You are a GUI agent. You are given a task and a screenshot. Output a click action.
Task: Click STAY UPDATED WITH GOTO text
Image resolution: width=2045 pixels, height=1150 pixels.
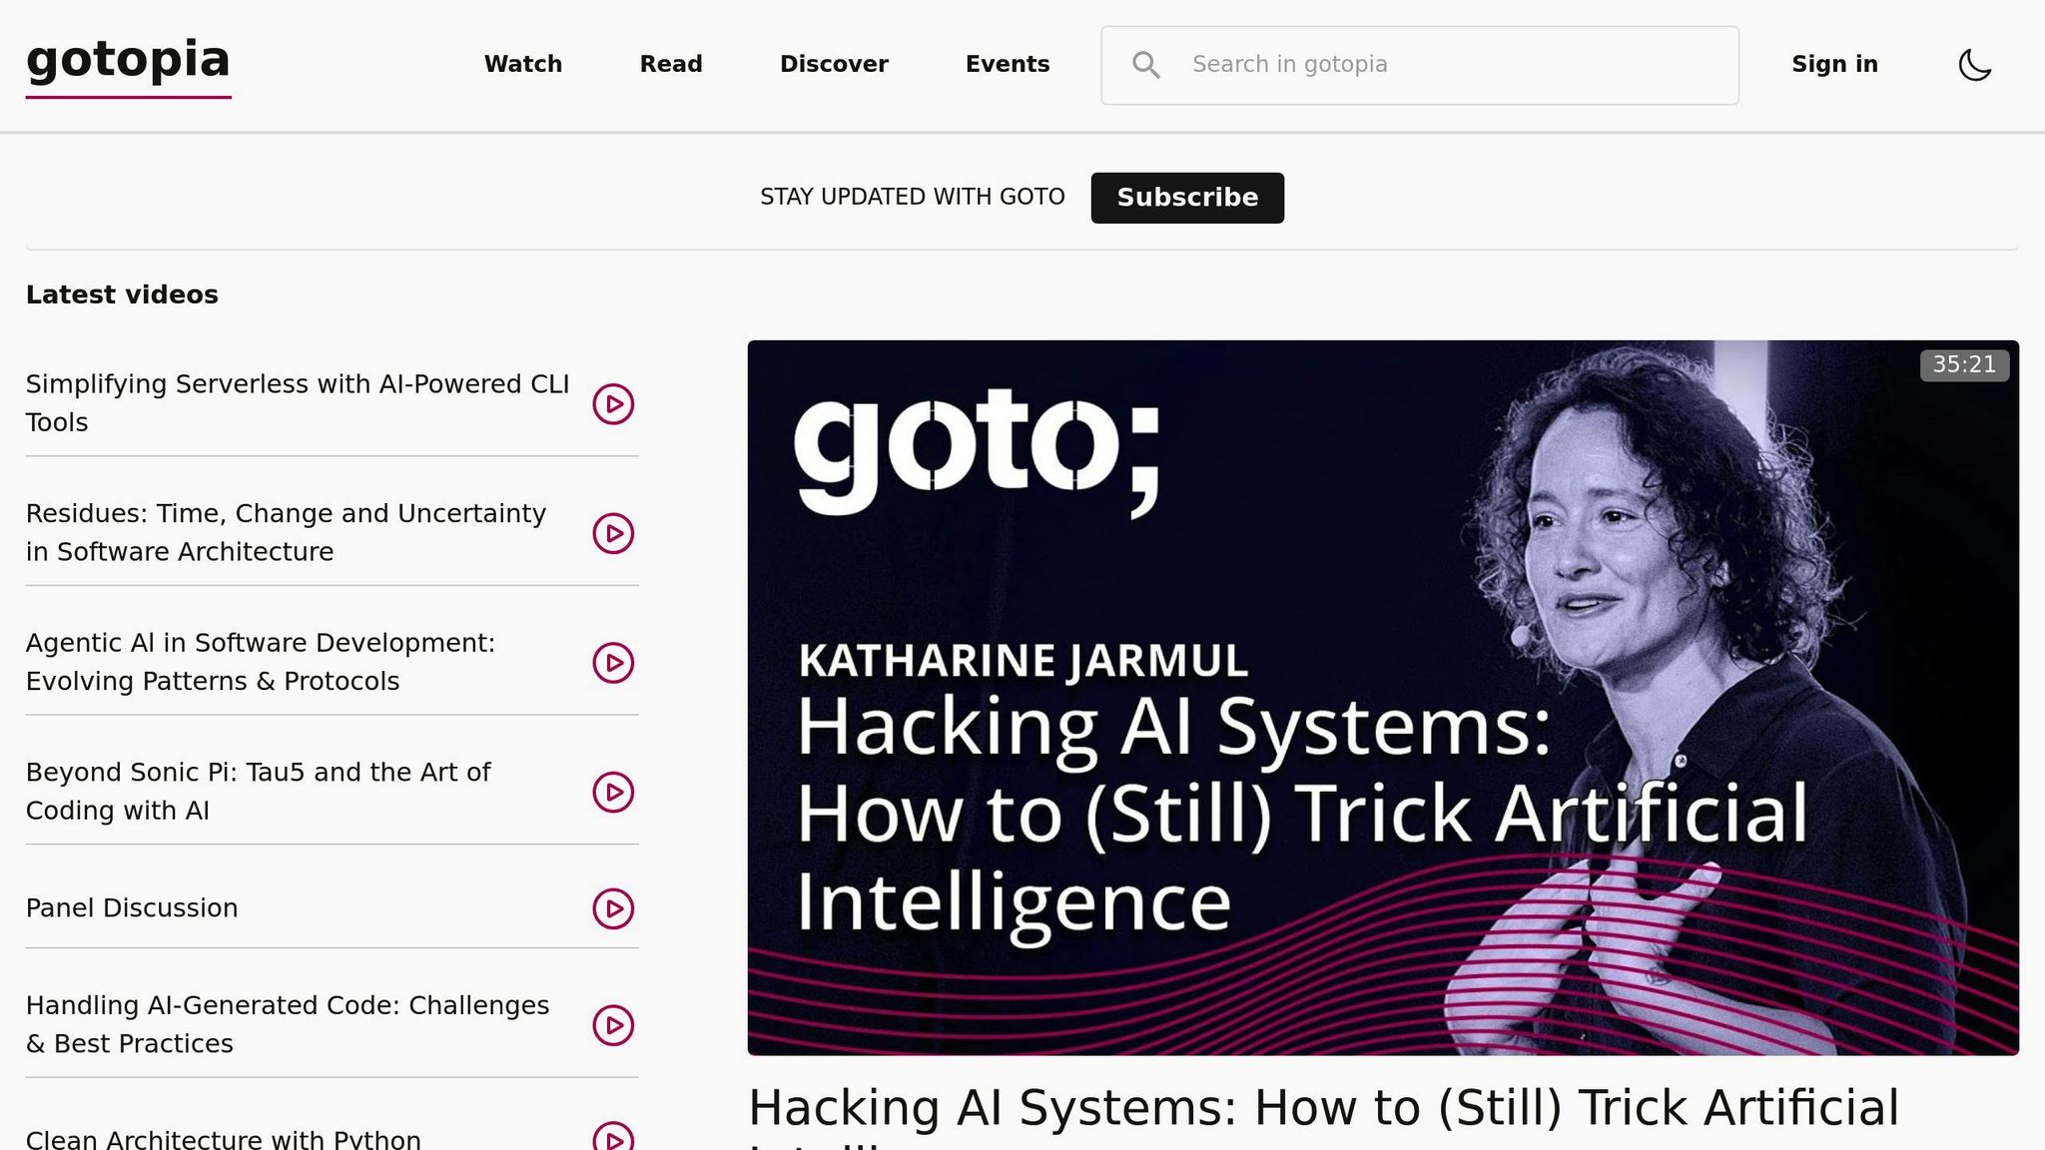point(913,198)
